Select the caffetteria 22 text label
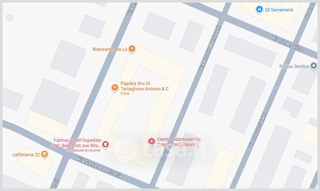The width and height of the screenshot is (320, 191). [x=26, y=155]
